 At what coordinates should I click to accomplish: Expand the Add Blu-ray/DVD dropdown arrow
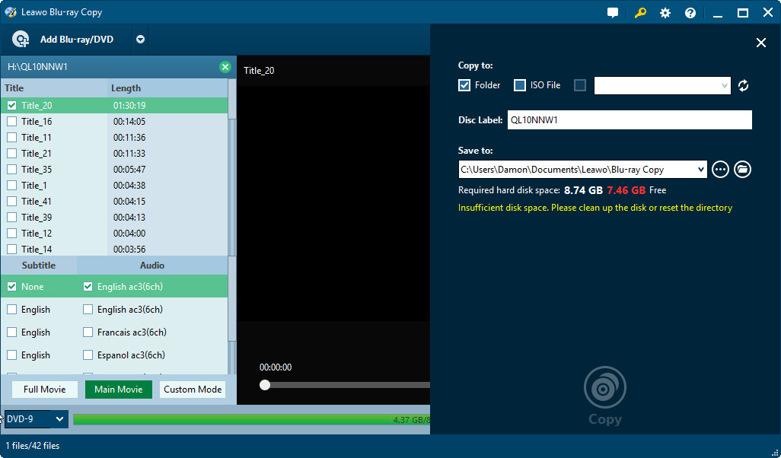[140, 40]
